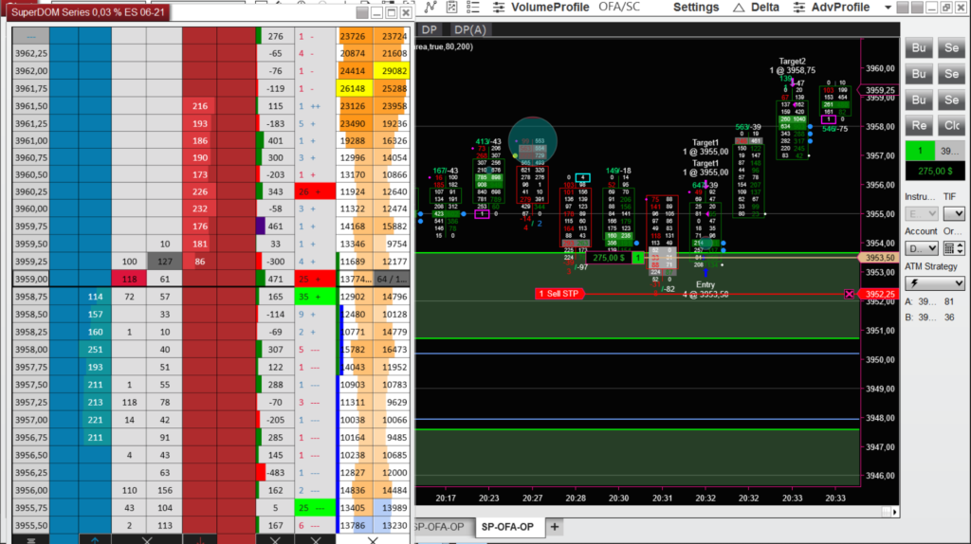The height and width of the screenshot is (544, 971).
Task: Click buy cell 114 at price 3958,75
Action: tap(95, 297)
